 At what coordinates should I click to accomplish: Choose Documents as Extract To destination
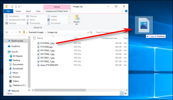12,16
